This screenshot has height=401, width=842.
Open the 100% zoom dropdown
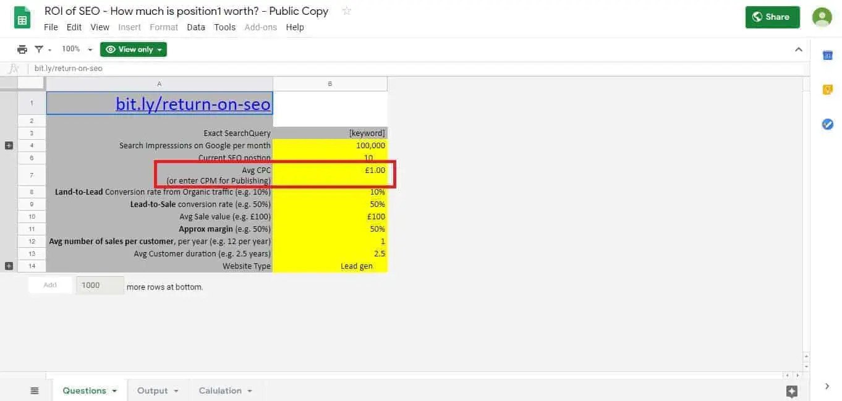pos(77,49)
